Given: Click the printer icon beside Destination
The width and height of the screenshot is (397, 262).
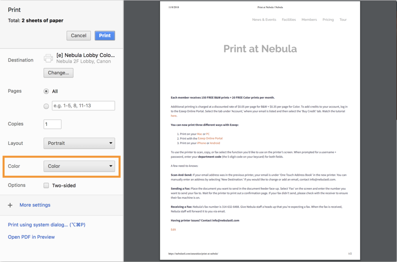Looking at the screenshot, I should tap(48, 58).
